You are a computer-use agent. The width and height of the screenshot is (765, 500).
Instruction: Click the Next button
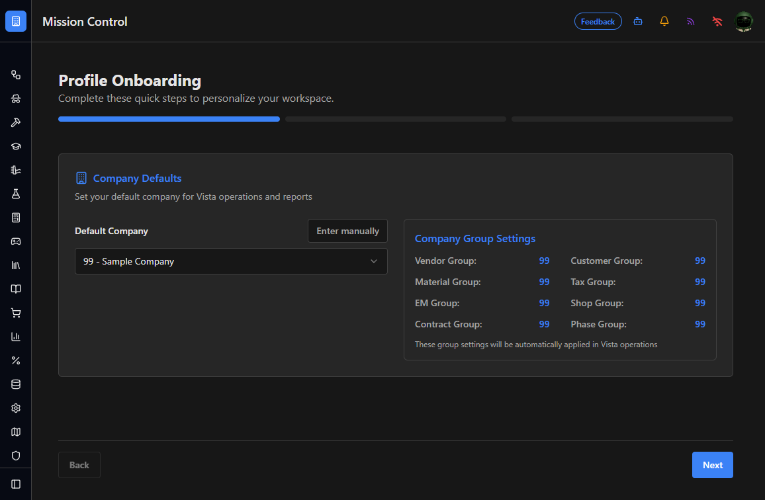pyautogui.click(x=712, y=465)
